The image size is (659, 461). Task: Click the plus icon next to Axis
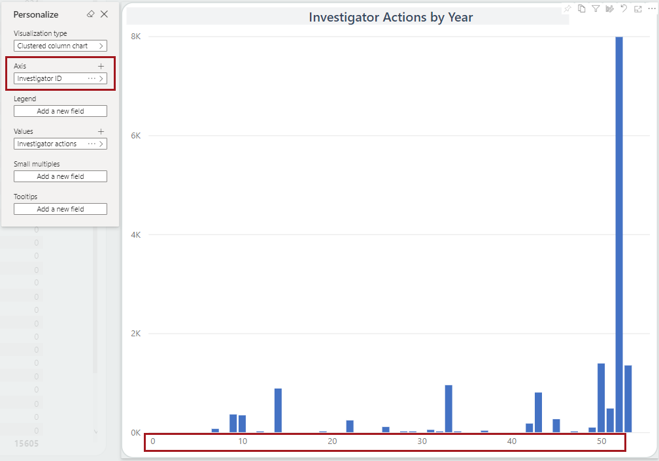101,65
